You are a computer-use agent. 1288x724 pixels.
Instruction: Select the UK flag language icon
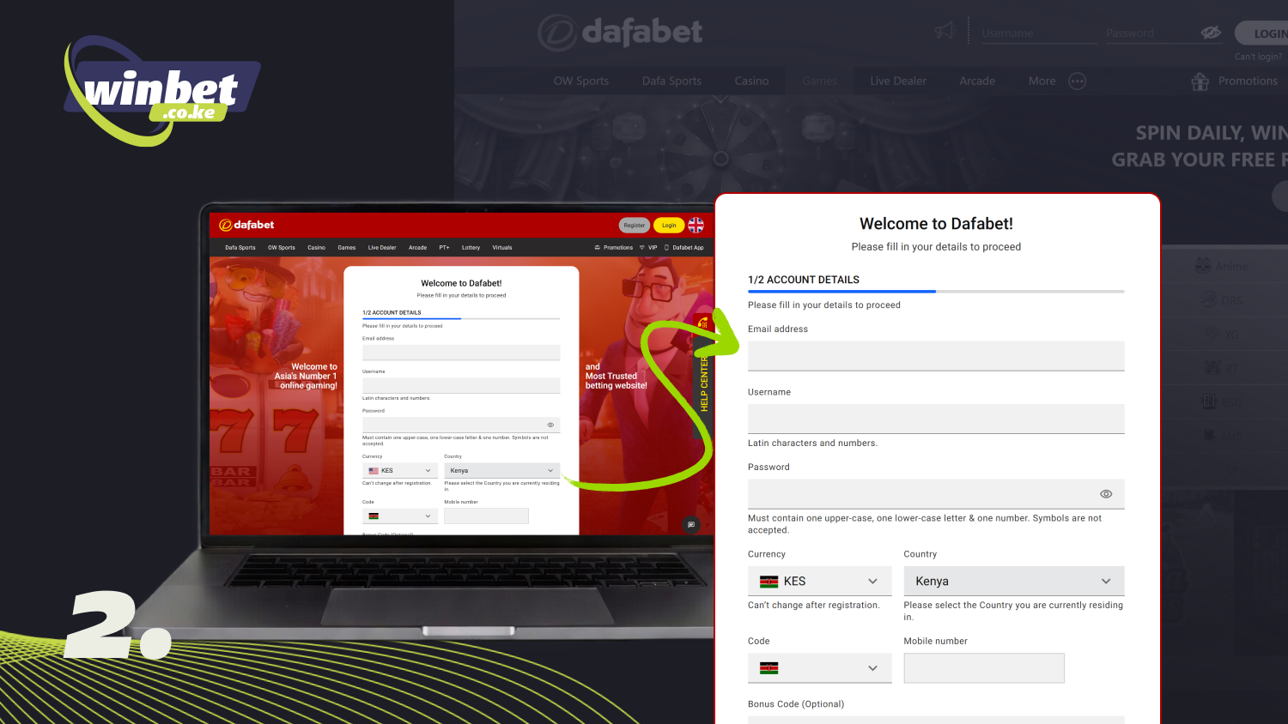[696, 225]
